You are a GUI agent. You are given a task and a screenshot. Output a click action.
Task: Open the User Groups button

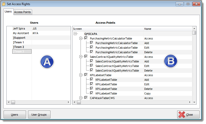(x=39, y=115)
